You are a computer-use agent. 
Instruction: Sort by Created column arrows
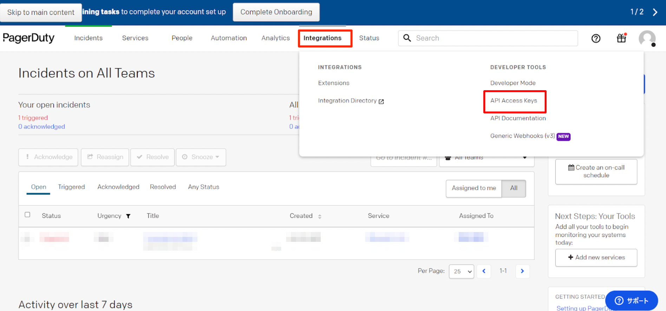(320, 216)
